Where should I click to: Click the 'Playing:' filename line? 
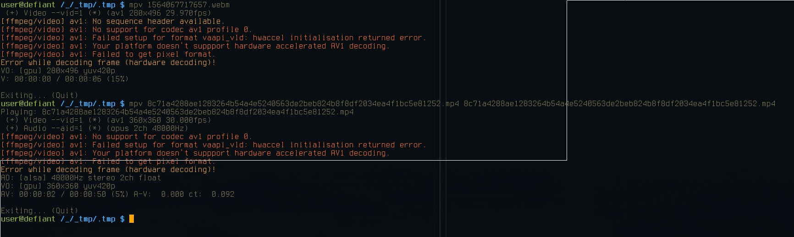pyautogui.click(x=177, y=112)
